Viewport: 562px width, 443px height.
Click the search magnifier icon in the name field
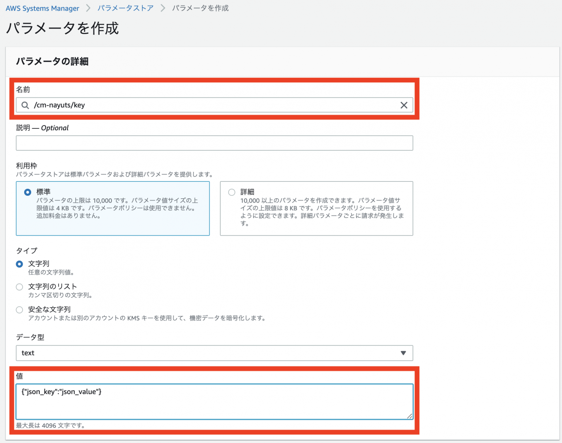click(25, 105)
